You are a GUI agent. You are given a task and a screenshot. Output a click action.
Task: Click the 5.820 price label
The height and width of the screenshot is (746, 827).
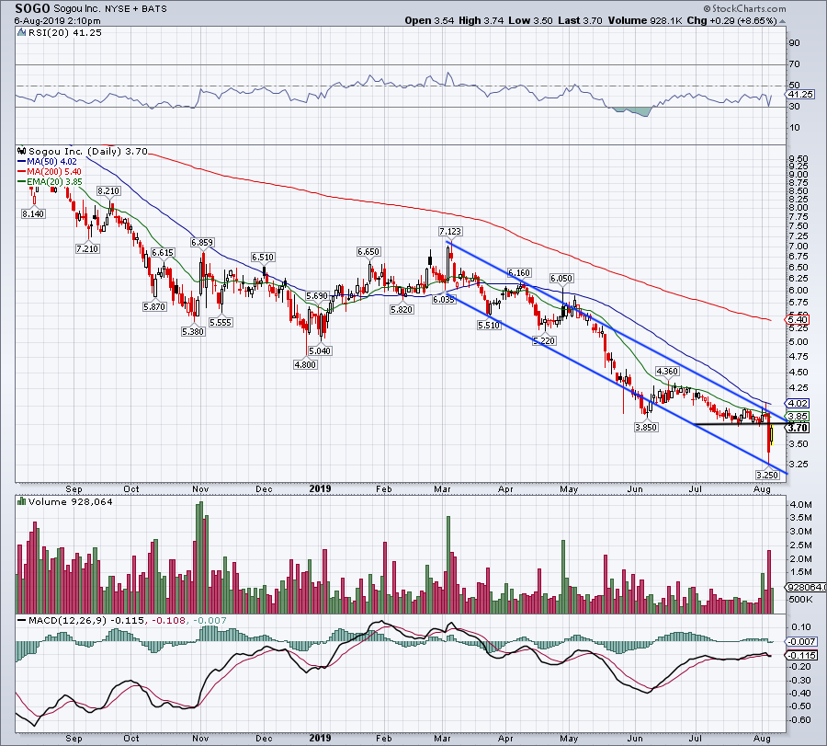pos(402,310)
